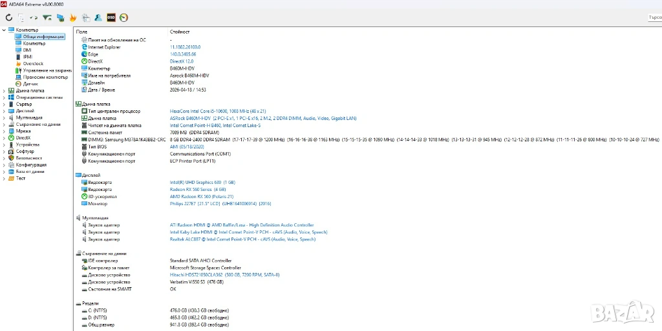
Task: Click the gauge sensor icon in toolbar
Action: pos(123,17)
